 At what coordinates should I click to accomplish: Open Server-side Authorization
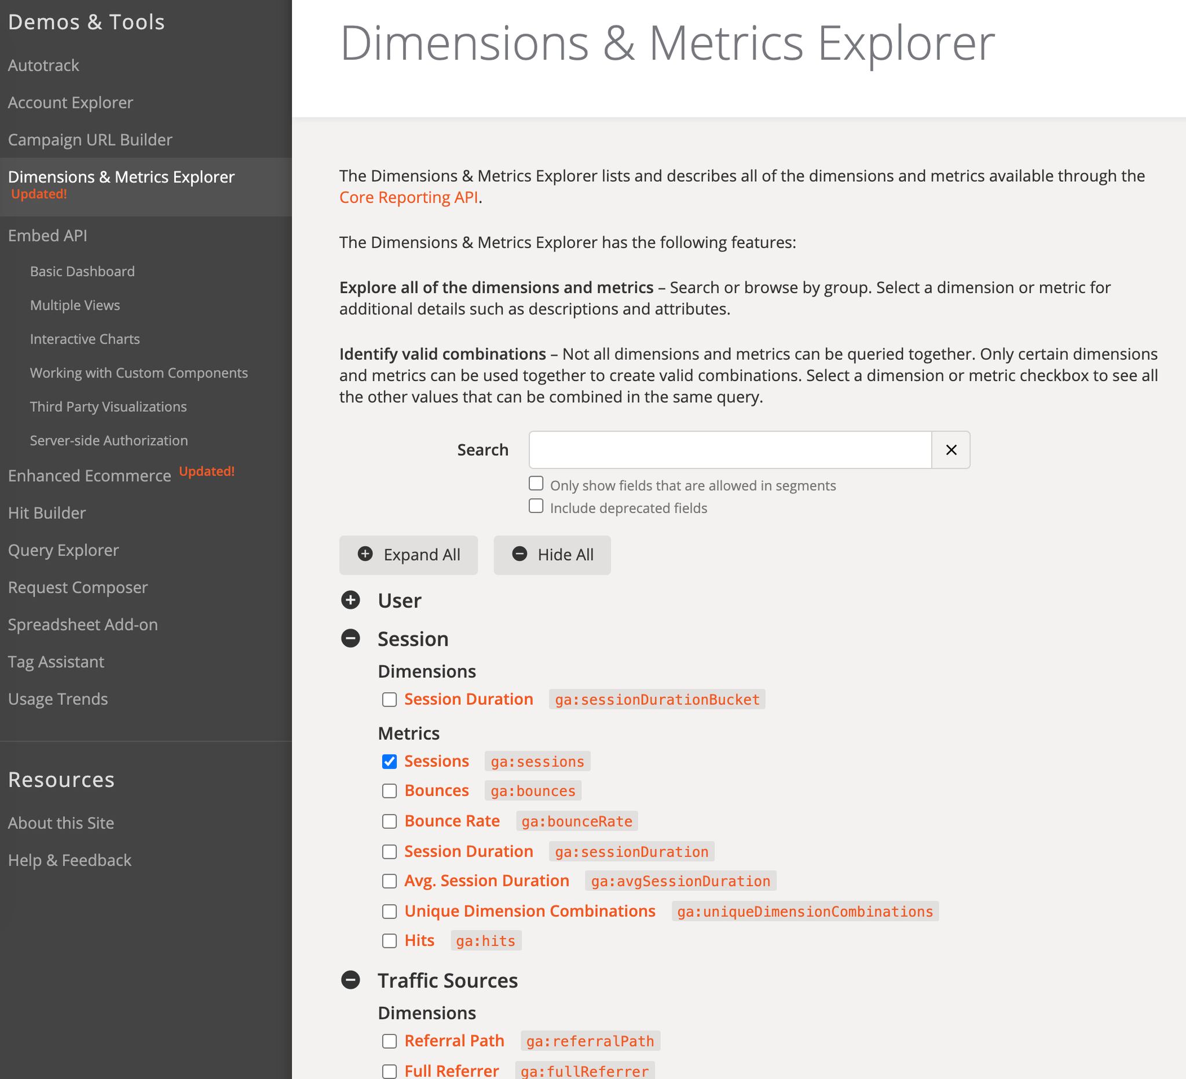pyautogui.click(x=109, y=441)
